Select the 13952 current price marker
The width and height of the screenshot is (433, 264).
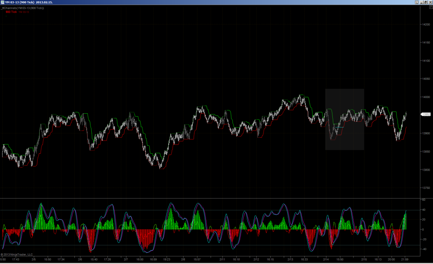click(x=426, y=114)
